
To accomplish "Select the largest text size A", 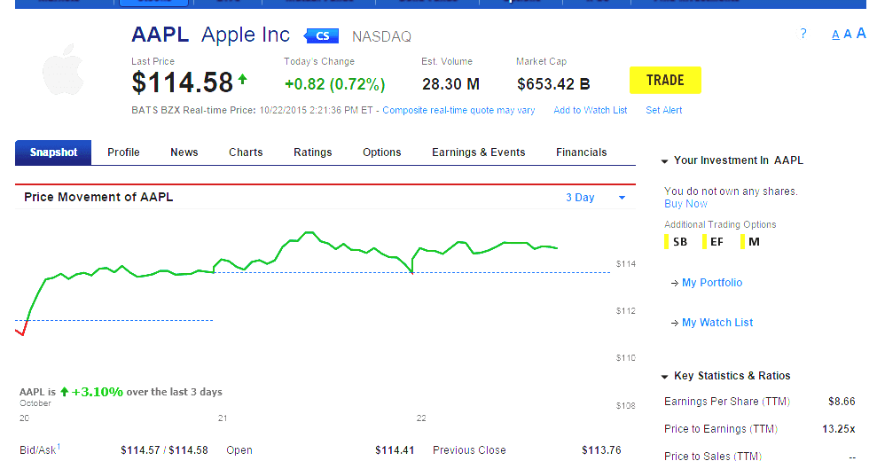I will coord(860,34).
